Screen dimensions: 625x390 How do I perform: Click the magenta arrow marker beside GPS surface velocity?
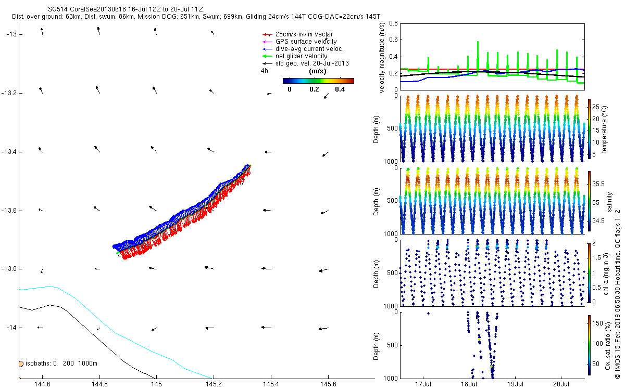(267, 42)
